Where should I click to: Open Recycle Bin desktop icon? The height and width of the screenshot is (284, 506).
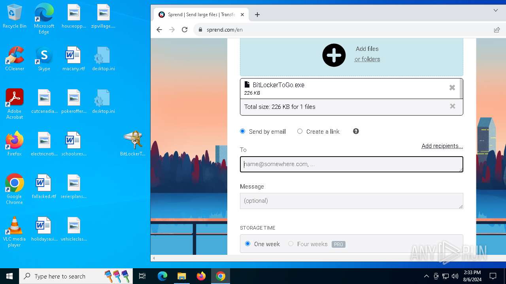click(15, 17)
